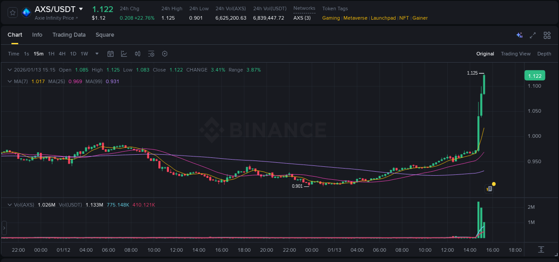Open the AXS/USDT pair dropdown
The image size is (559, 262).
click(81, 8)
